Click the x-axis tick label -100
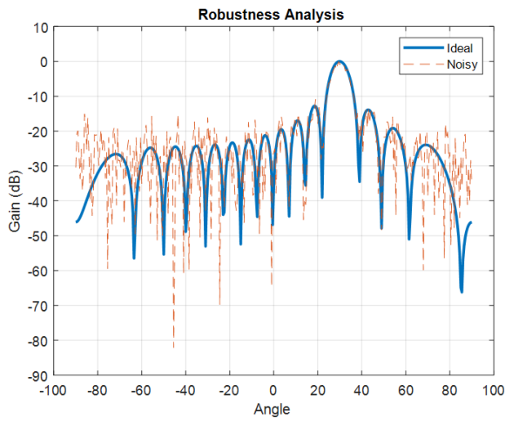 pos(53,390)
